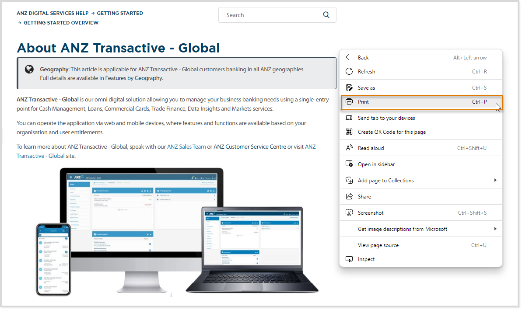Viewport: 522px width, 310px height.
Task: Open the Features by Geography link
Action: tap(133, 78)
